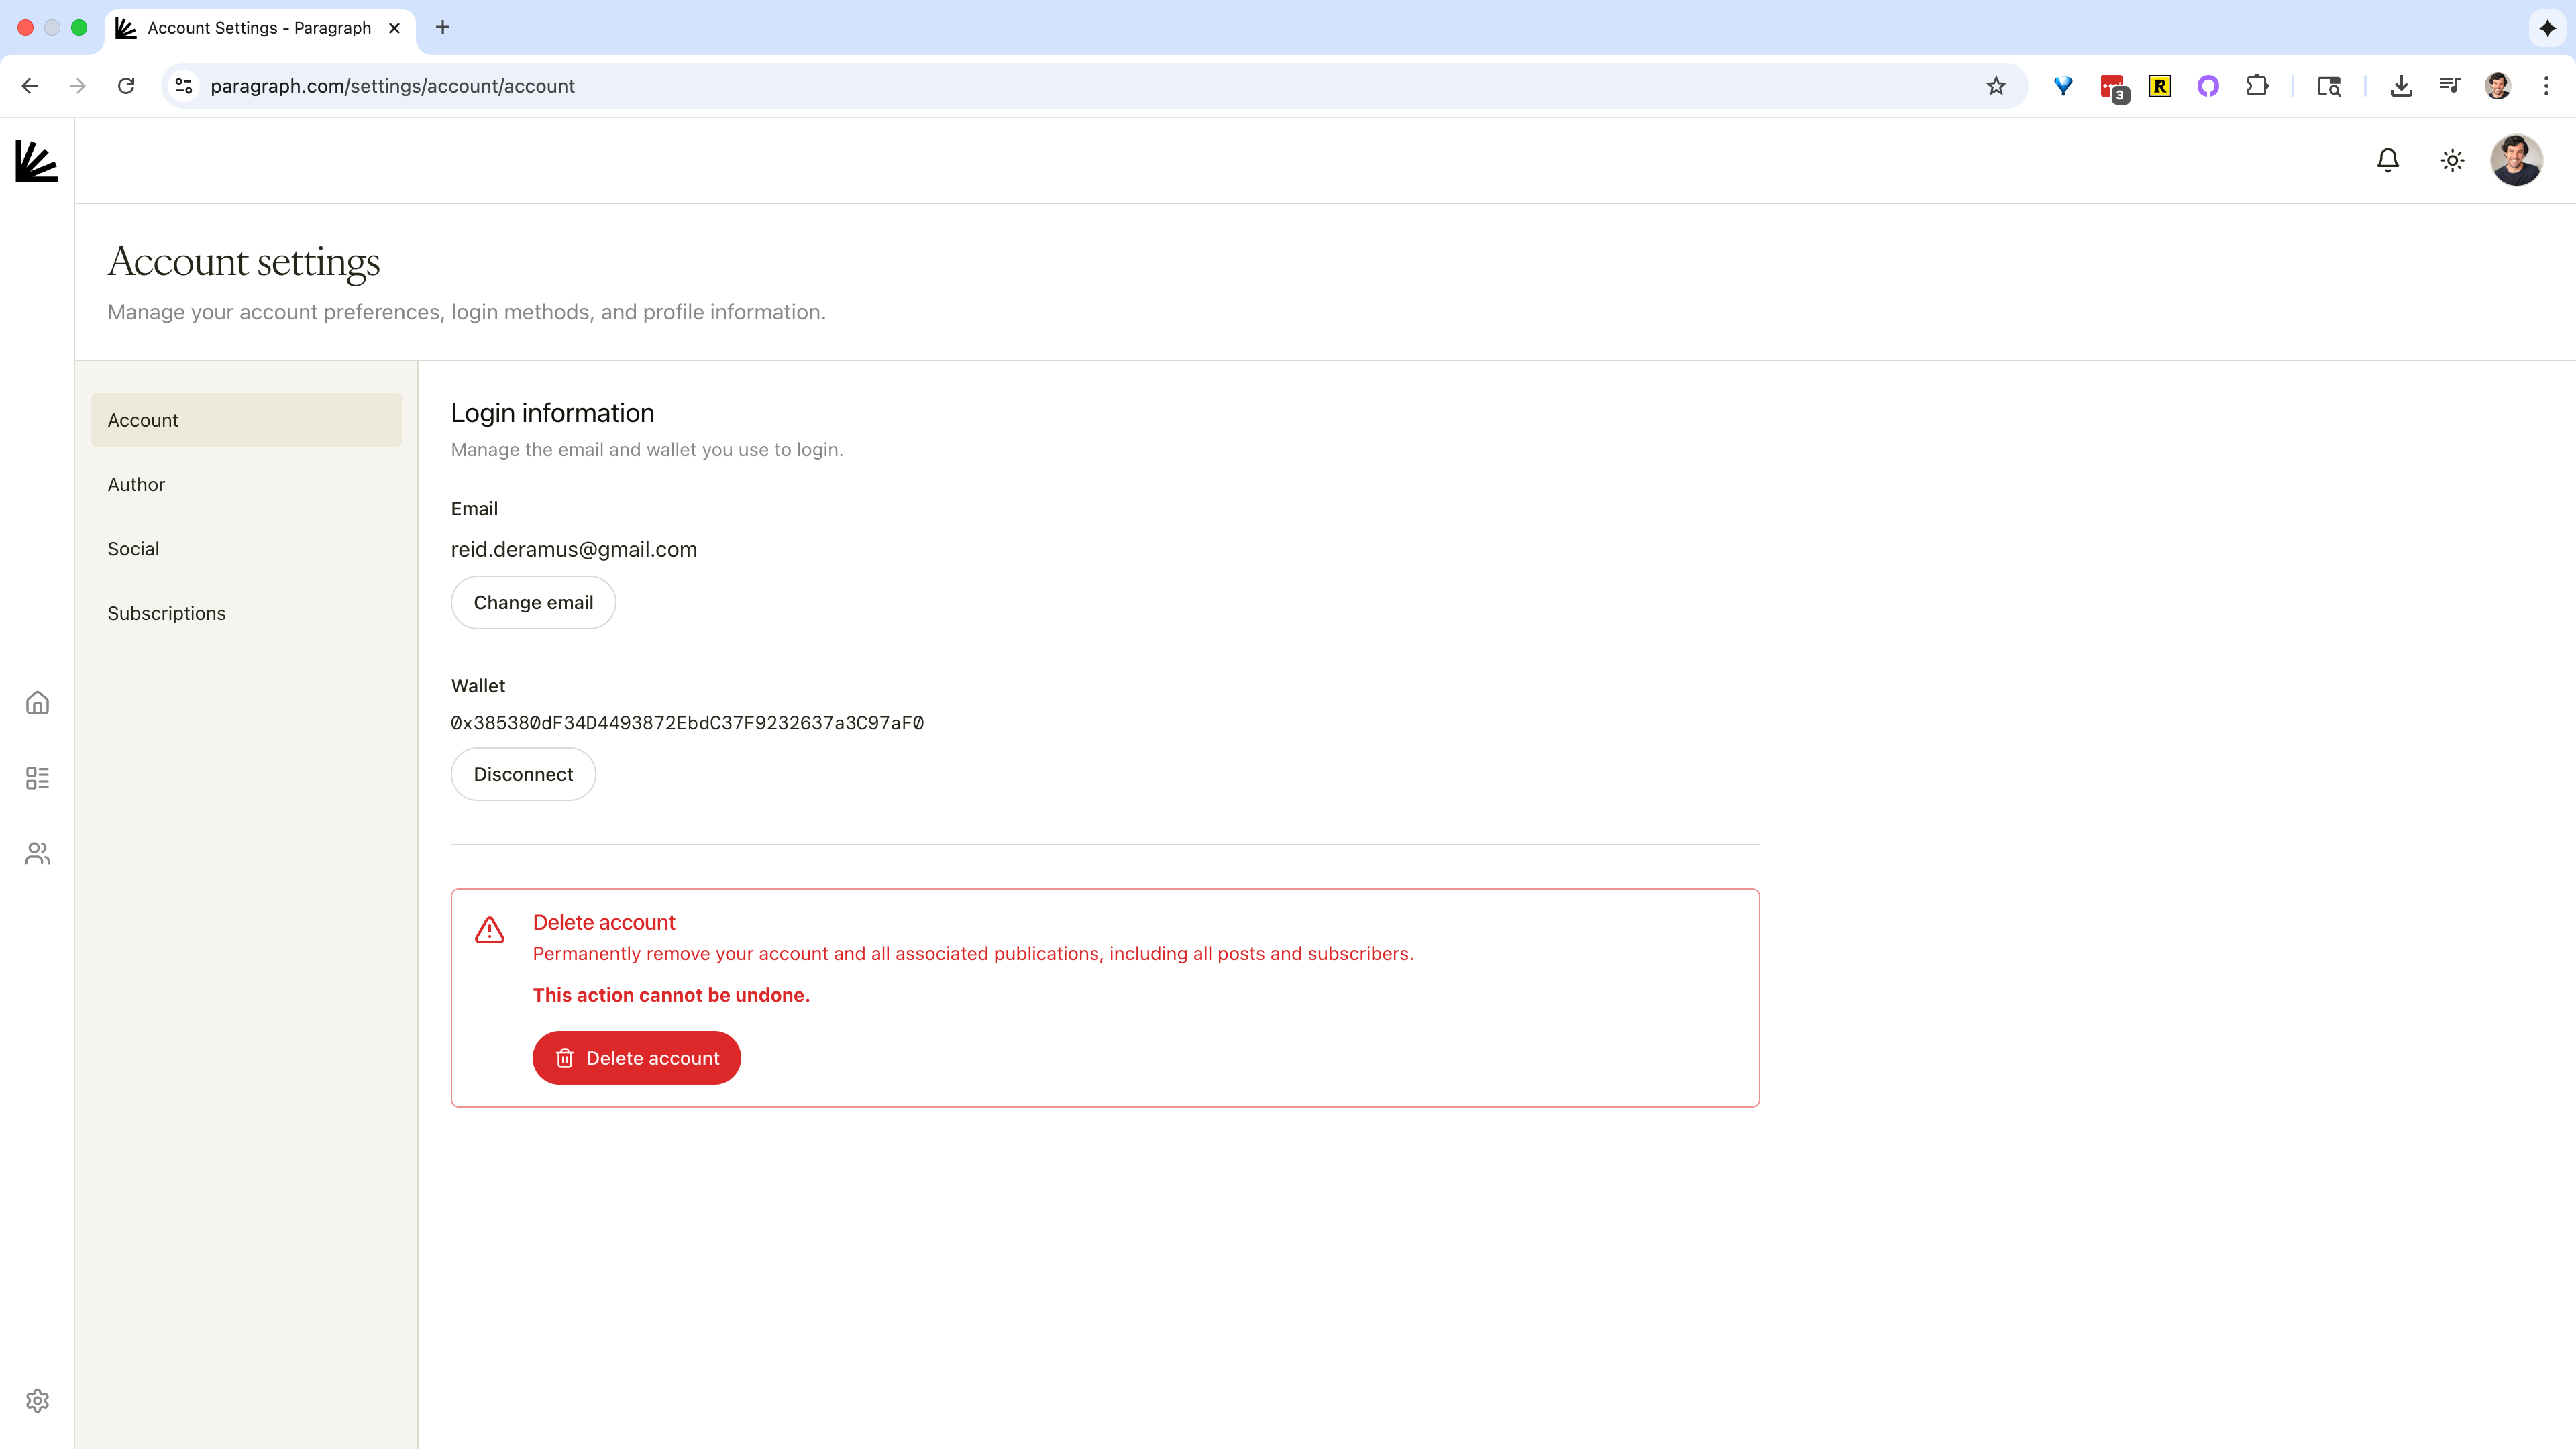Open notifications bell icon

tap(2387, 160)
